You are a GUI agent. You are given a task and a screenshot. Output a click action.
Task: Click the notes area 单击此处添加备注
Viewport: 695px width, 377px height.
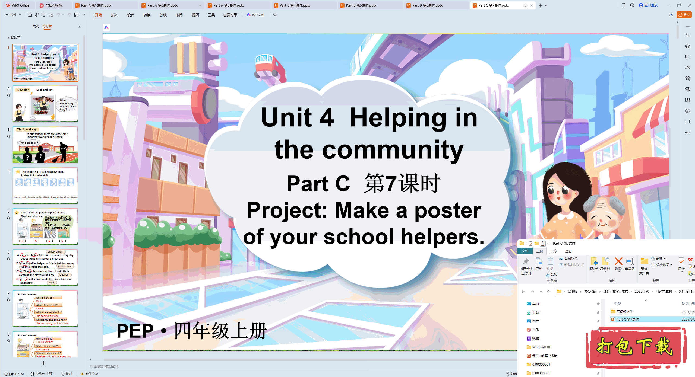click(x=105, y=366)
